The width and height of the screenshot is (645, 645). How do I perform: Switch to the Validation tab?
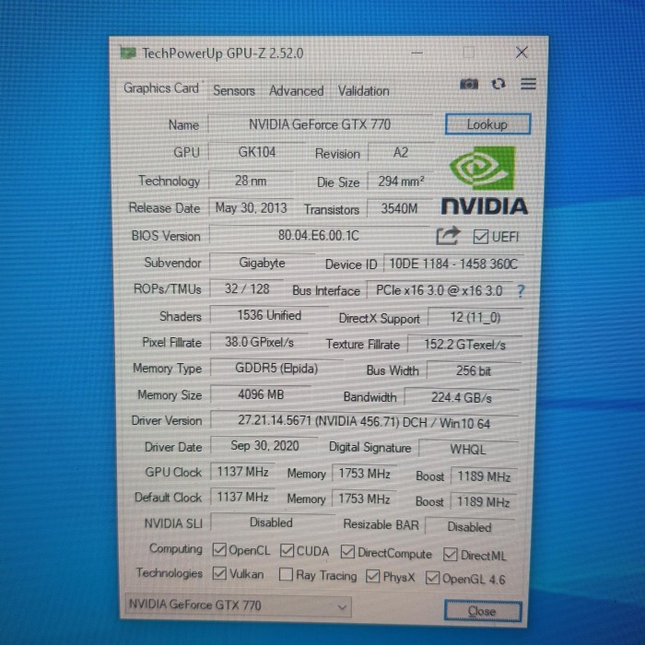click(364, 91)
